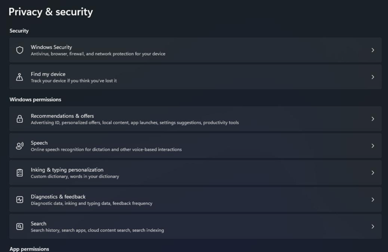
Task: Select the Inking & typing personalization label
Action: click(67, 170)
